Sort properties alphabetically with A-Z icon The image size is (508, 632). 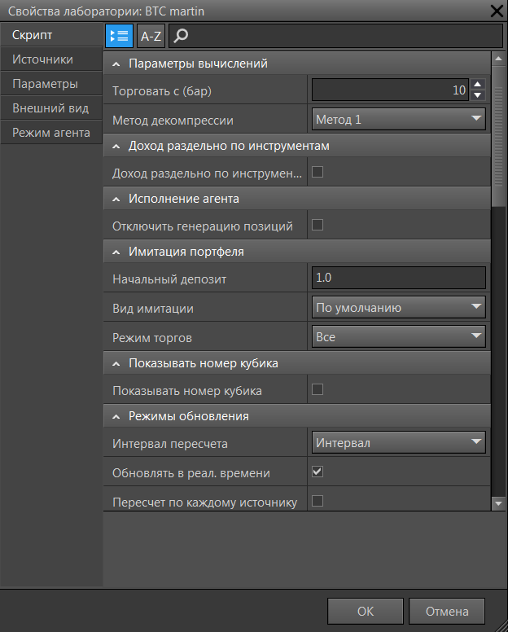[x=151, y=36]
